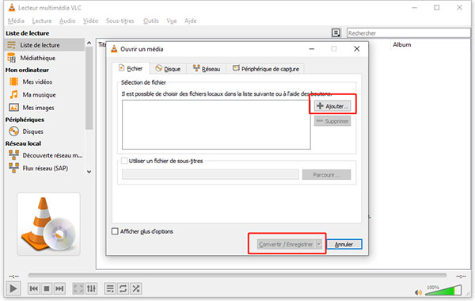Click the file selection list box
This screenshot has width=475, height=301.
point(216,124)
